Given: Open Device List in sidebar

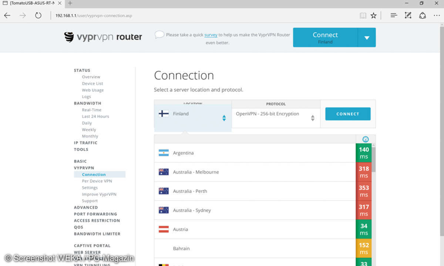Looking at the screenshot, I should coord(92,83).
